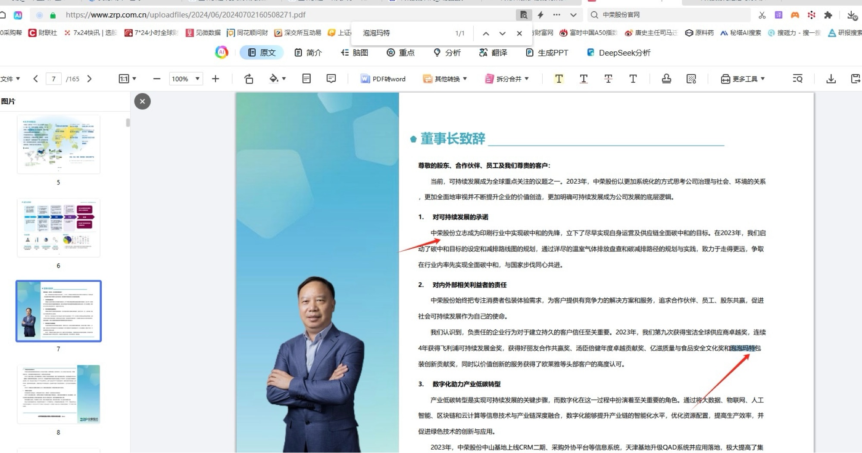Click the download PDF icon
Image resolution: width=862 pixels, height=453 pixels.
831,79
